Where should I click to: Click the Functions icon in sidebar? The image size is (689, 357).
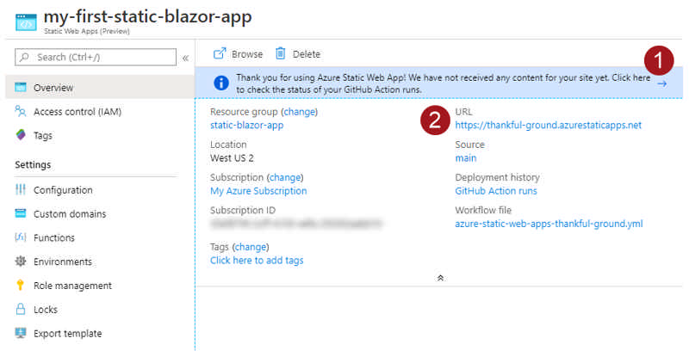[21, 237]
